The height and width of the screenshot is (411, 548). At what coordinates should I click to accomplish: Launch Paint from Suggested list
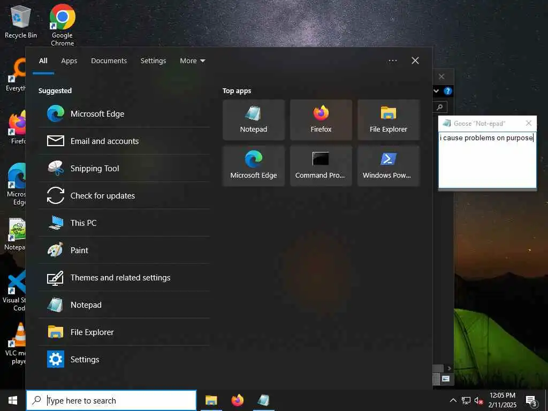(124, 250)
